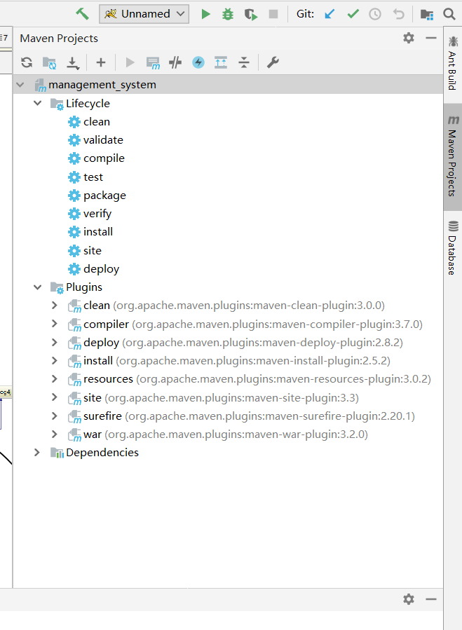The width and height of the screenshot is (462, 630).
Task: Click the Maven Projects side tab
Action: click(453, 157)
